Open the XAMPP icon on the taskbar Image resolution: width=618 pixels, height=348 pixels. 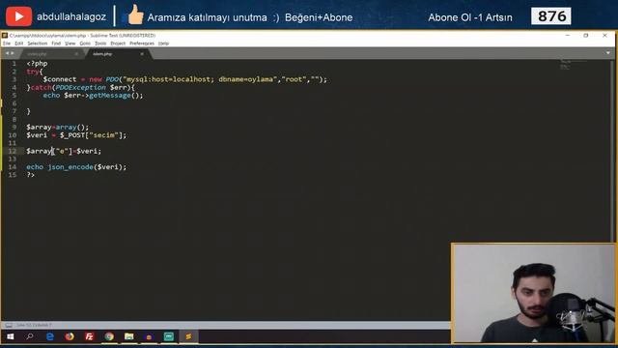point(149,336)
